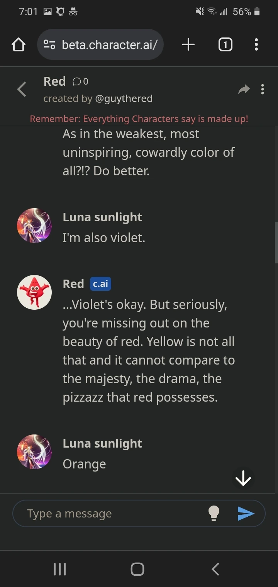
Task: Open @guythered creator profile
Action: 124,98
